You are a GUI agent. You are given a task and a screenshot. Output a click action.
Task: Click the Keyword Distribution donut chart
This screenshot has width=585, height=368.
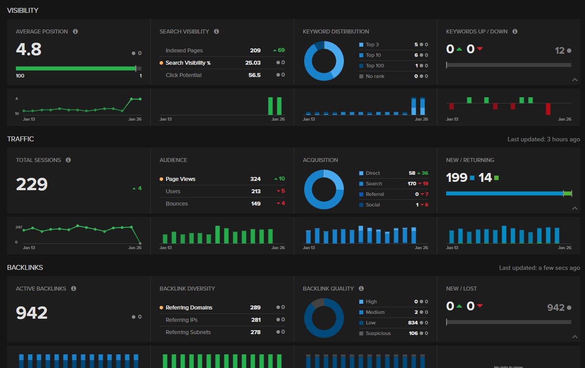click(x=324, y=61)
